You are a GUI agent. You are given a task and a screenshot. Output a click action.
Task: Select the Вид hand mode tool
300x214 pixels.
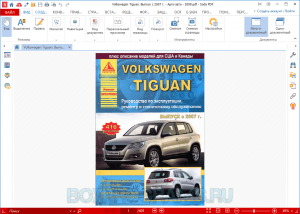click(x=6, y=27)
